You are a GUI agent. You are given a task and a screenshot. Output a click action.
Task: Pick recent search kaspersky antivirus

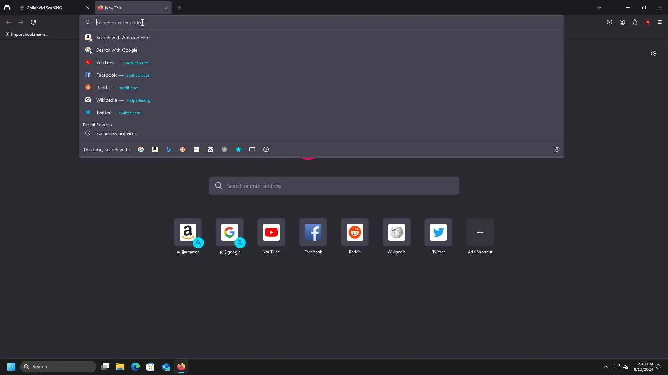pyautogui.click(x=116, y=133)
